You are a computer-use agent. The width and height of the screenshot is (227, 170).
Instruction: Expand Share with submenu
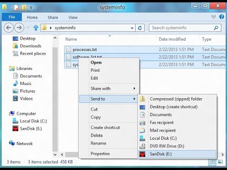click(x=109, y=88)
